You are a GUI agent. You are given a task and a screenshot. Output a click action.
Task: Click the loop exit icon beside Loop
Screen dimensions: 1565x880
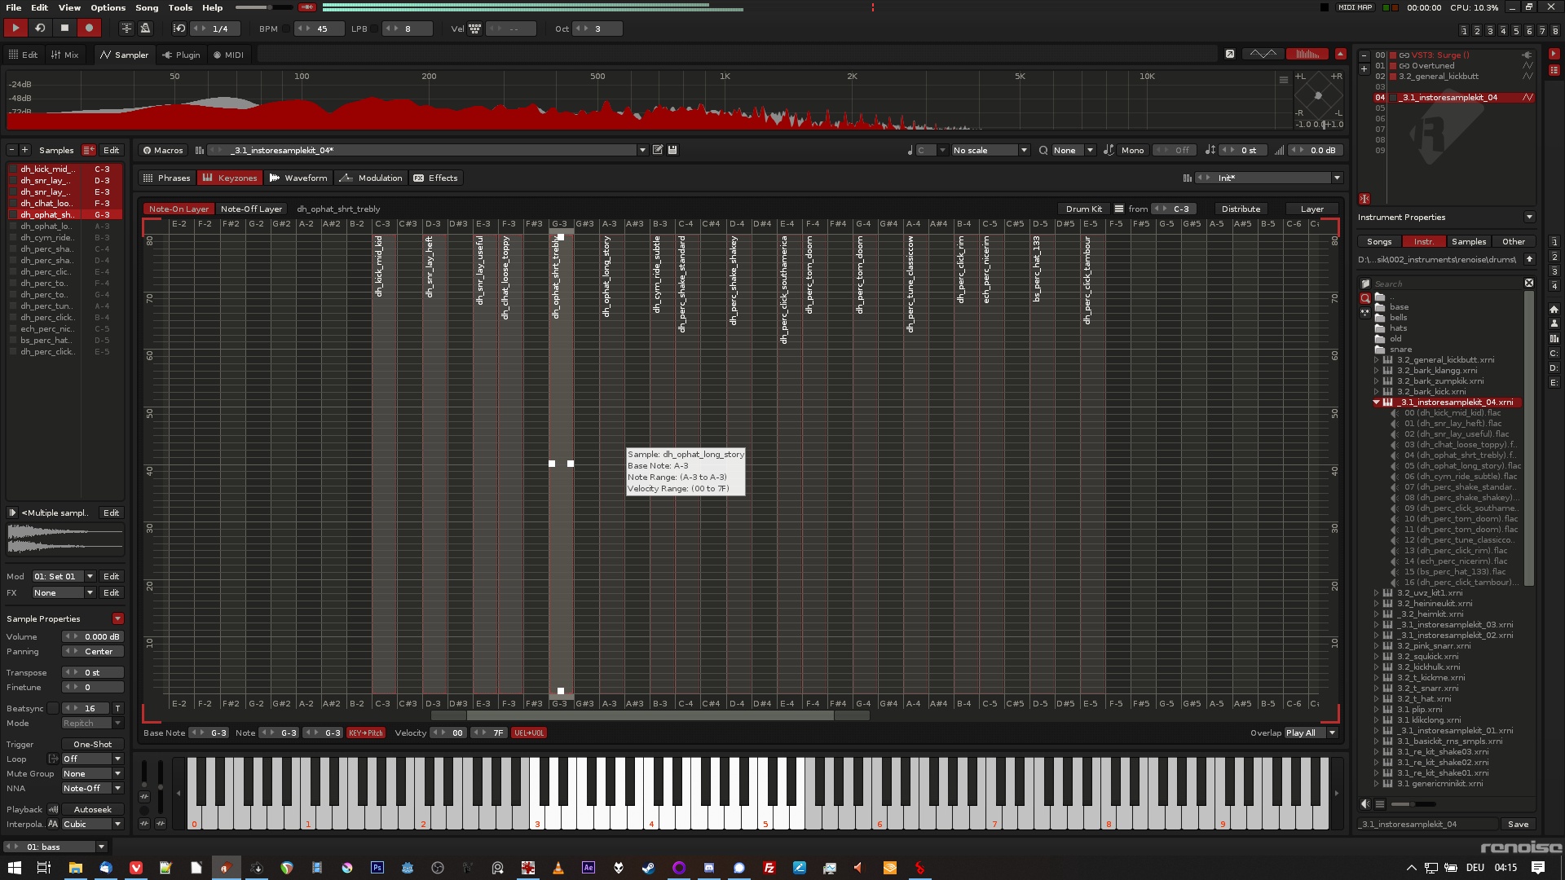53,759
